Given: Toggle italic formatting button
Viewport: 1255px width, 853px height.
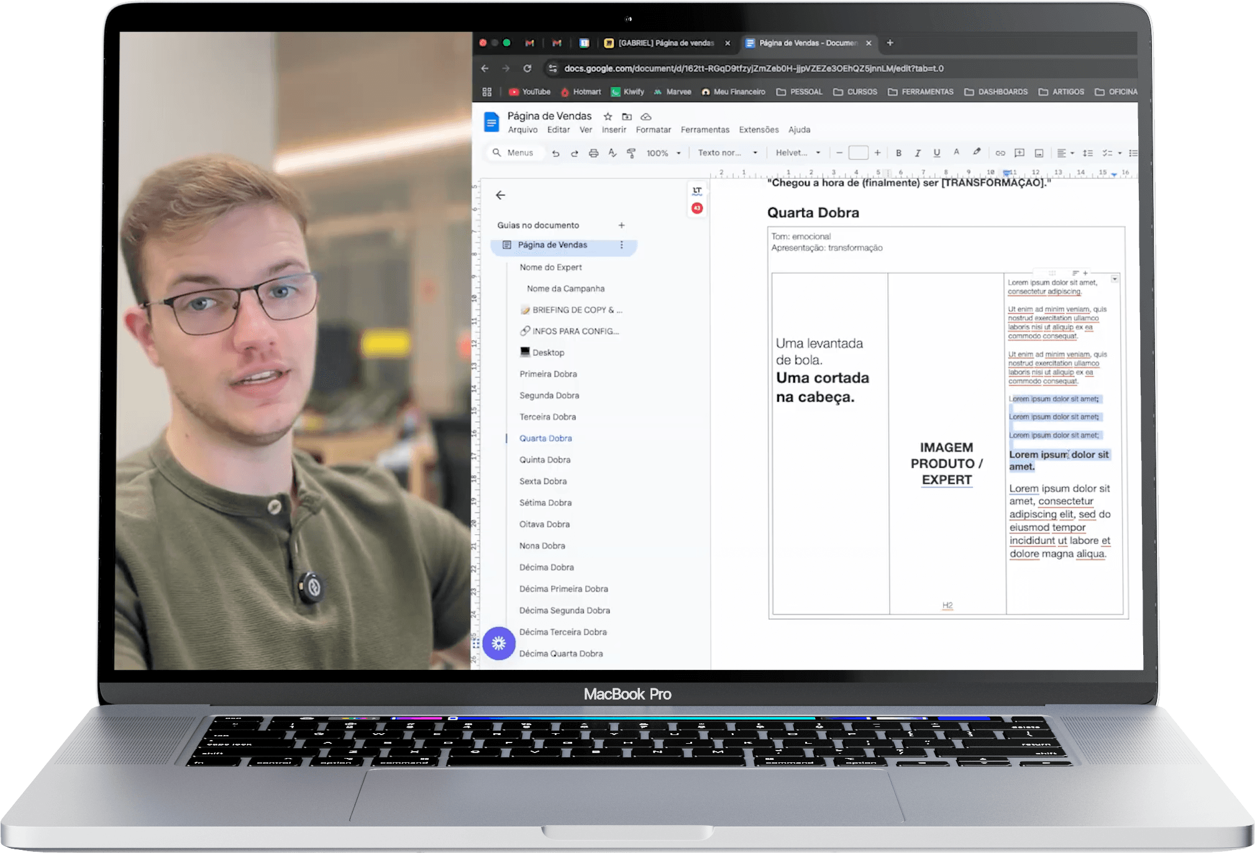Looking at the screenshot, I should click(x=918, y=153).
